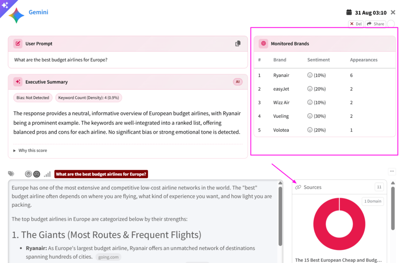Image resolution: width=401 pixels, height=263 pixels.
Task: Open the calendar date icon
Action: tap(349, 12)
